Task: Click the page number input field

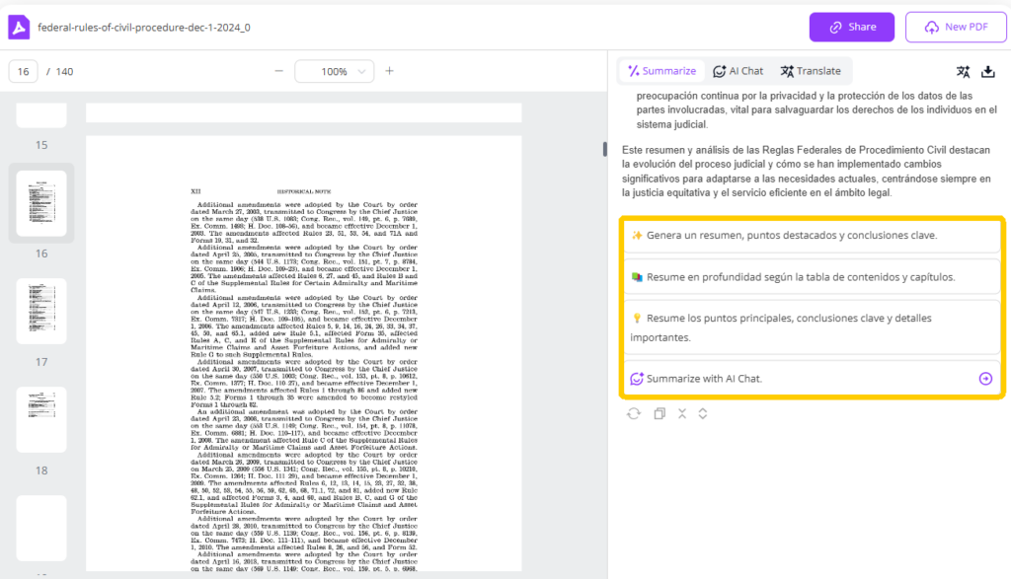Action: point(24,71)
